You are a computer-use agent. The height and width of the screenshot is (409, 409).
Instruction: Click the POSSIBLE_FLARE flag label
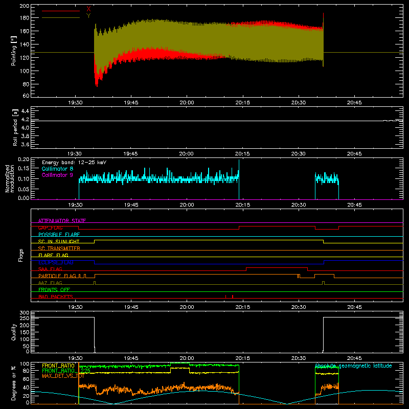tap(59, 235)
